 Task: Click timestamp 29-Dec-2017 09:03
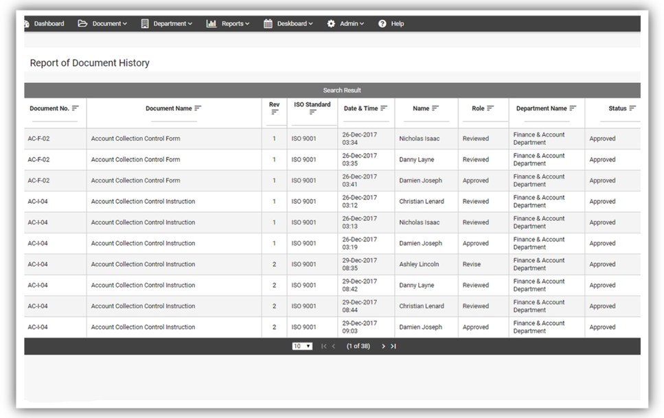point(360,327)
